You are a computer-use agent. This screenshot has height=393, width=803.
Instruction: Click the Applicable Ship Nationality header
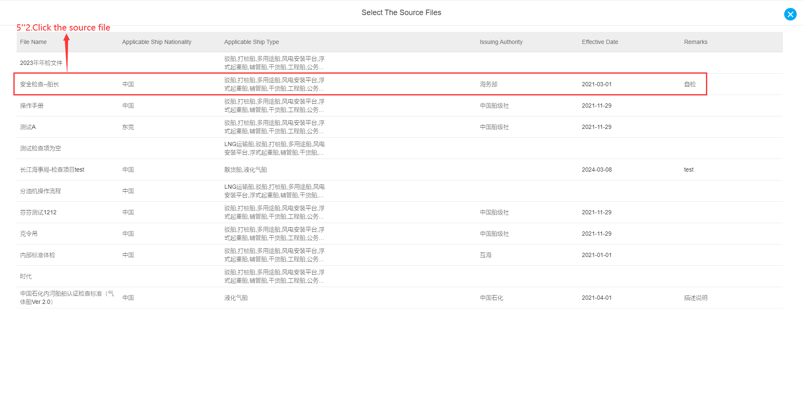157,42
